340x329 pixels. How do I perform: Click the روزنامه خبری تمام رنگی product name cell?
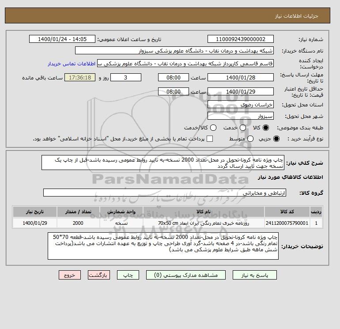204,223
